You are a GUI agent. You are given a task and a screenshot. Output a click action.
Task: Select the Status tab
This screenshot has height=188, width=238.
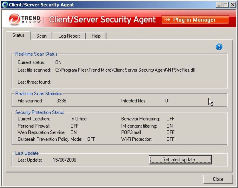18,35
